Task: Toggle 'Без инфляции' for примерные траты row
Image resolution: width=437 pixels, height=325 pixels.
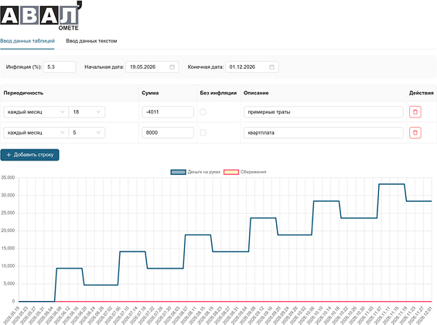Action: coord(203,112)
